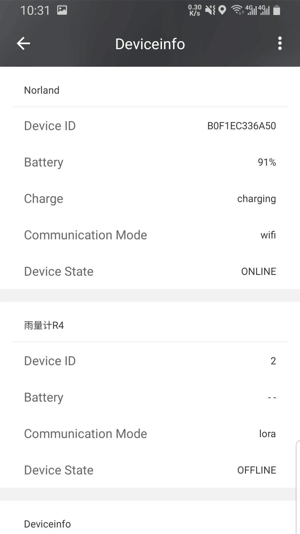Tap the back arrow icon
300x534 pixels.
(x=23, y=44)
